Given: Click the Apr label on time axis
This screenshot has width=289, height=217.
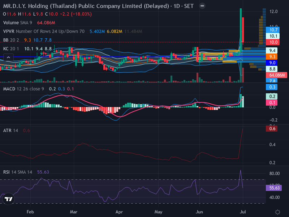Looking at the screenshot, I should pyautogui.click(x=119, y=212).
